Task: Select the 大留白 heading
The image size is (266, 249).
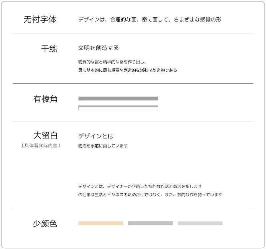Action: coord(45,135)
